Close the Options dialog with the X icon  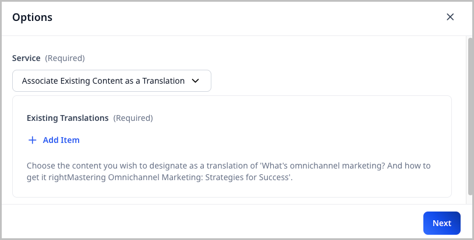tap(450, 17)
